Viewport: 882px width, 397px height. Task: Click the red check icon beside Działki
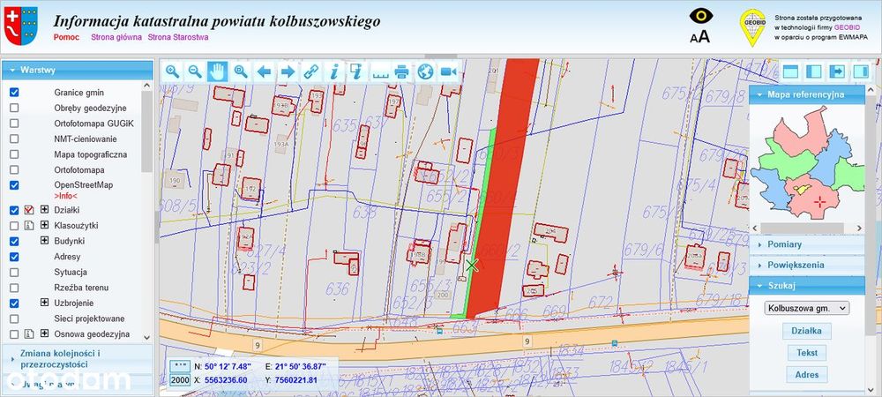coord(29,210)
